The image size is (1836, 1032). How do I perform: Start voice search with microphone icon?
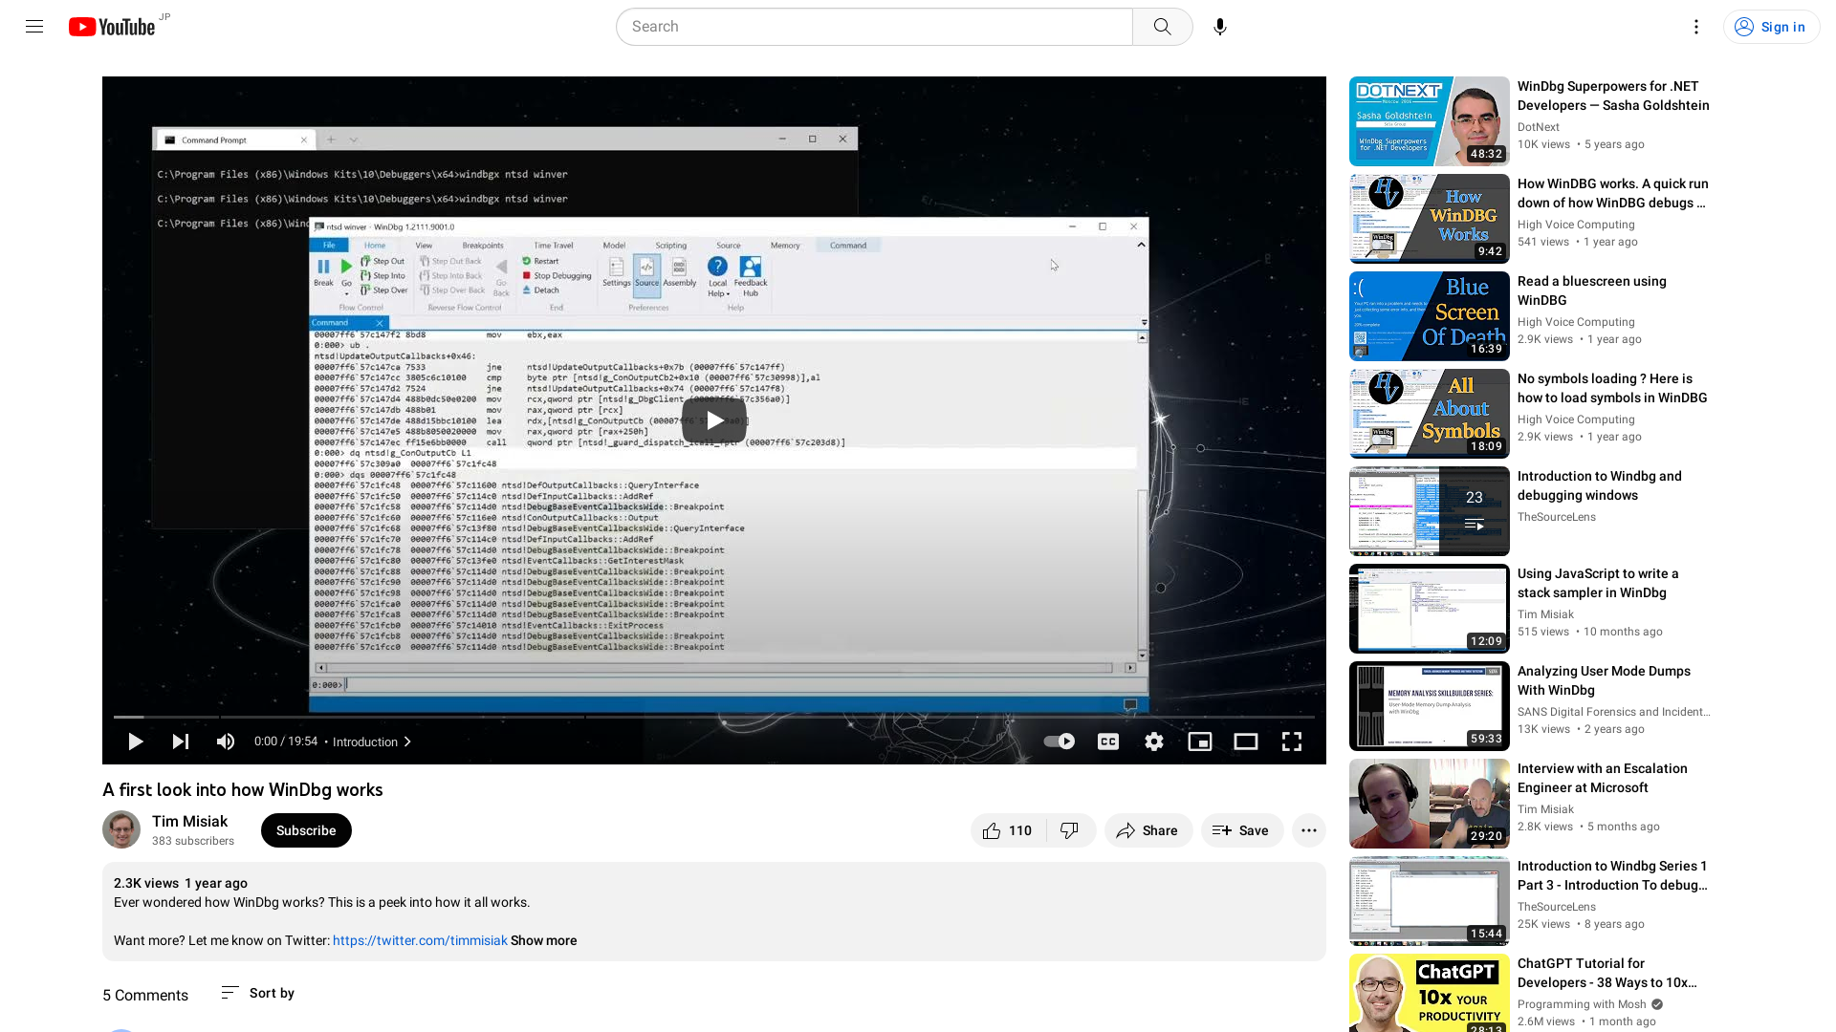coord(1220,27)
